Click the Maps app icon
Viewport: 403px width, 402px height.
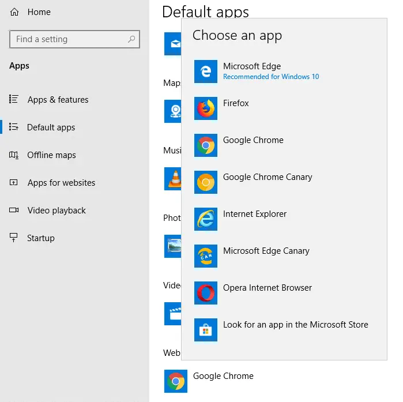(173, 111)
